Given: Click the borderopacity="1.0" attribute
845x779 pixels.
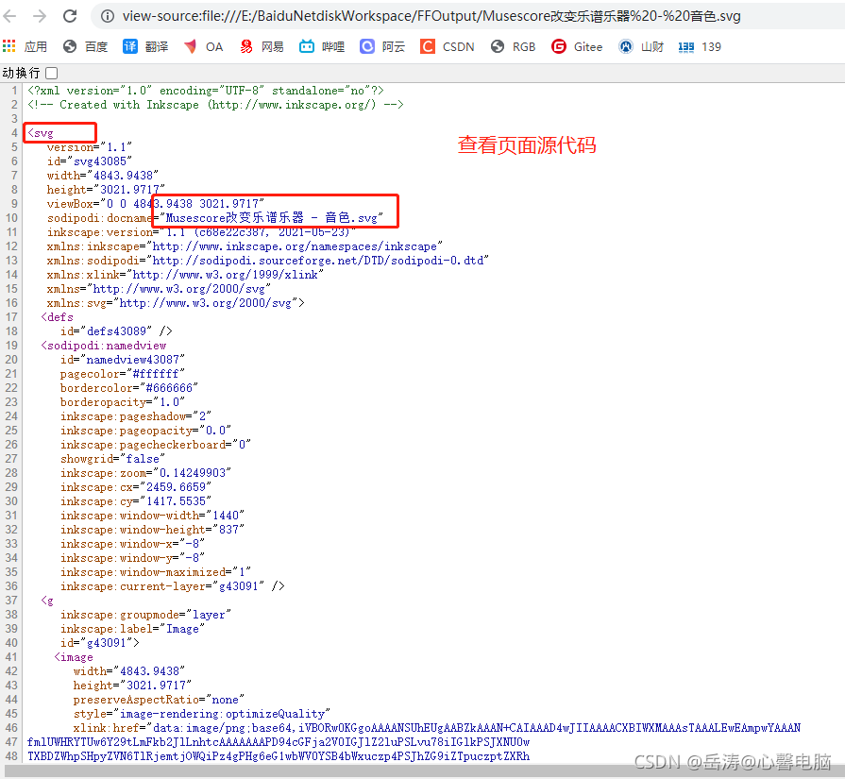Looking at the screenshot, I should 123,402.
